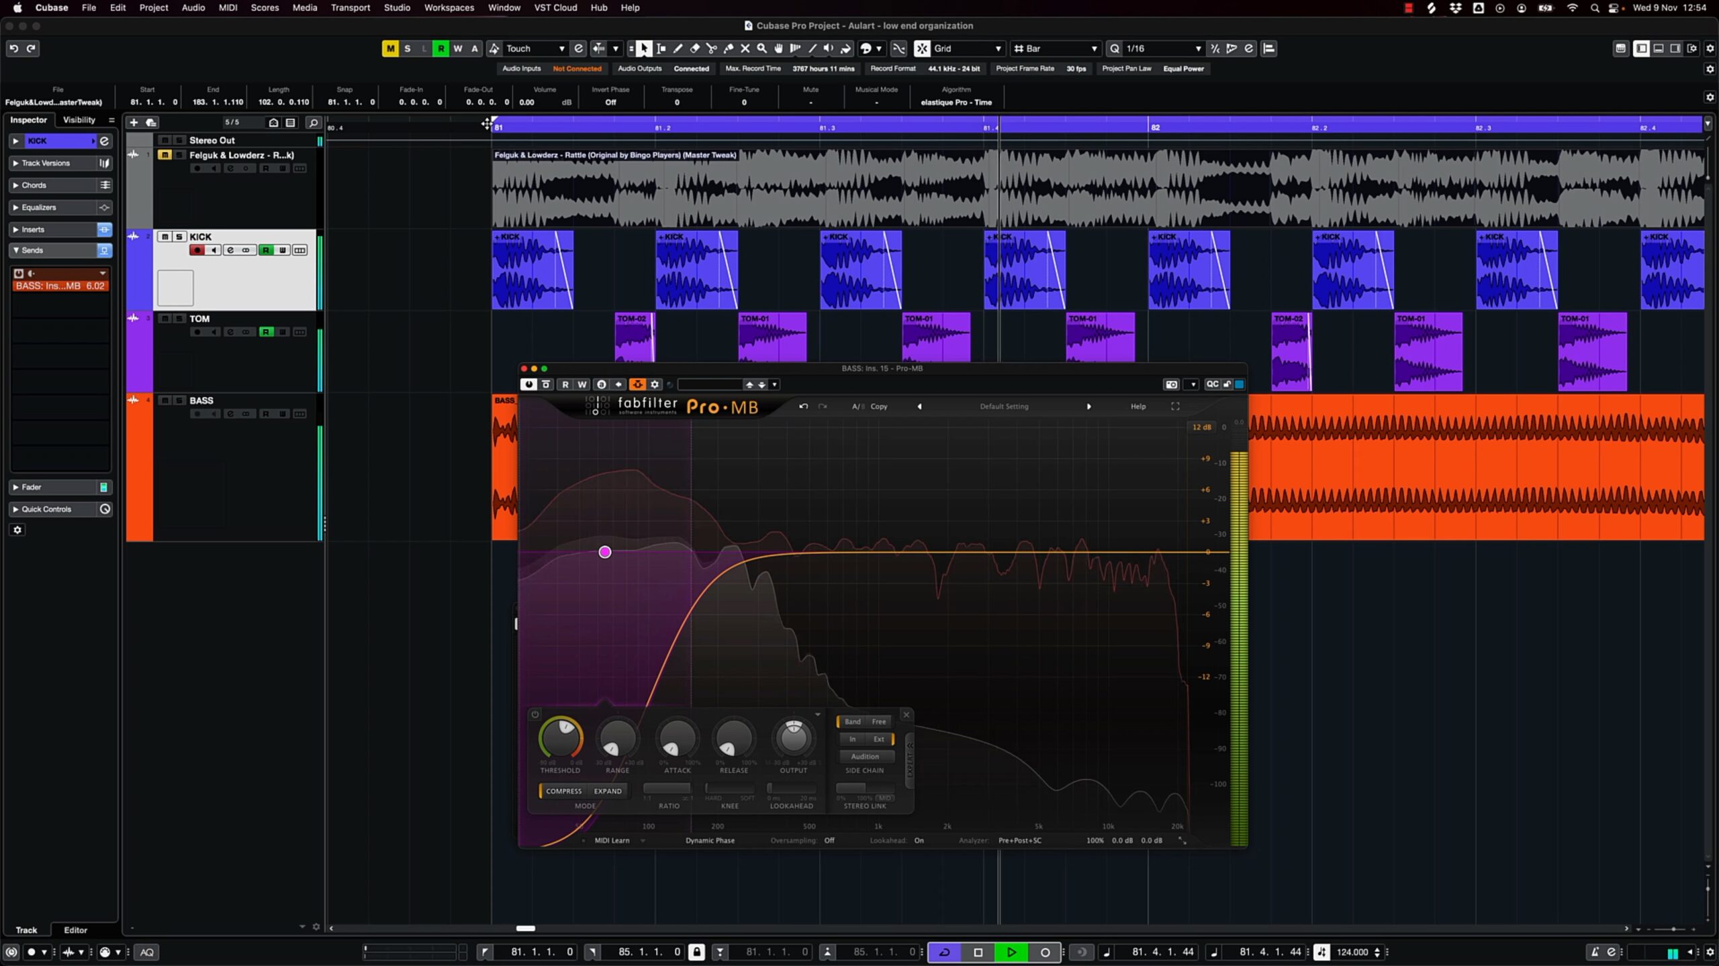Select the Mute X tool
Screen dimensions: 1719x966
tap(745, 48)
